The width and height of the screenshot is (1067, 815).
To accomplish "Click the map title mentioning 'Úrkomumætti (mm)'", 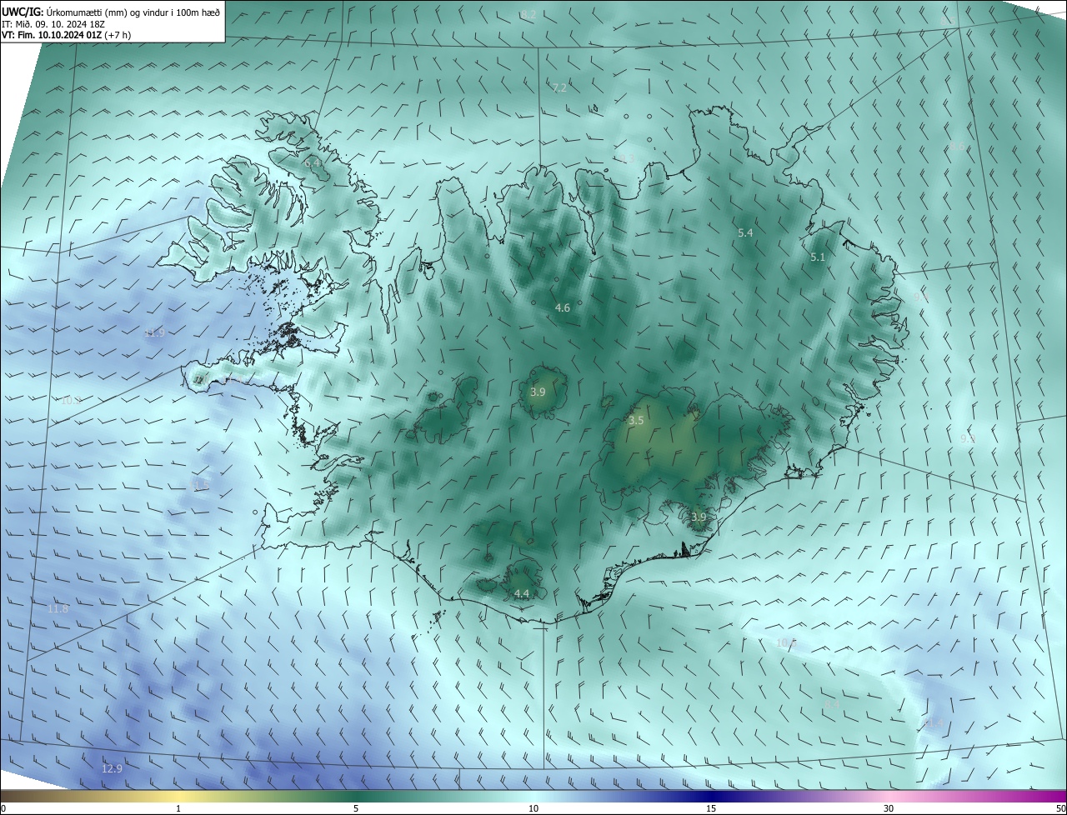I will 111,12.
